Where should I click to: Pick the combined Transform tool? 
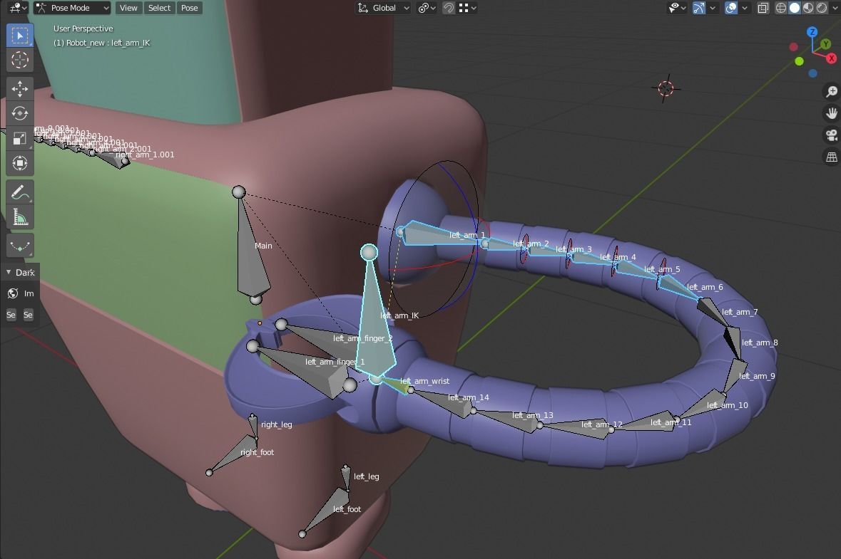(20, 163)
